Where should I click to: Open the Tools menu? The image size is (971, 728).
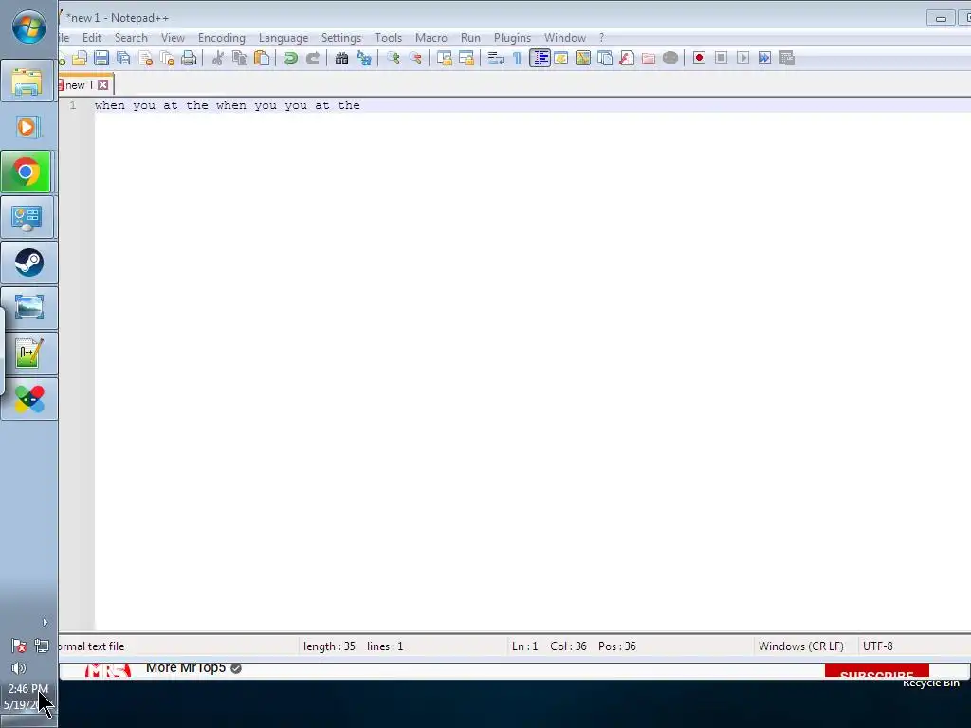click(388, 38)
